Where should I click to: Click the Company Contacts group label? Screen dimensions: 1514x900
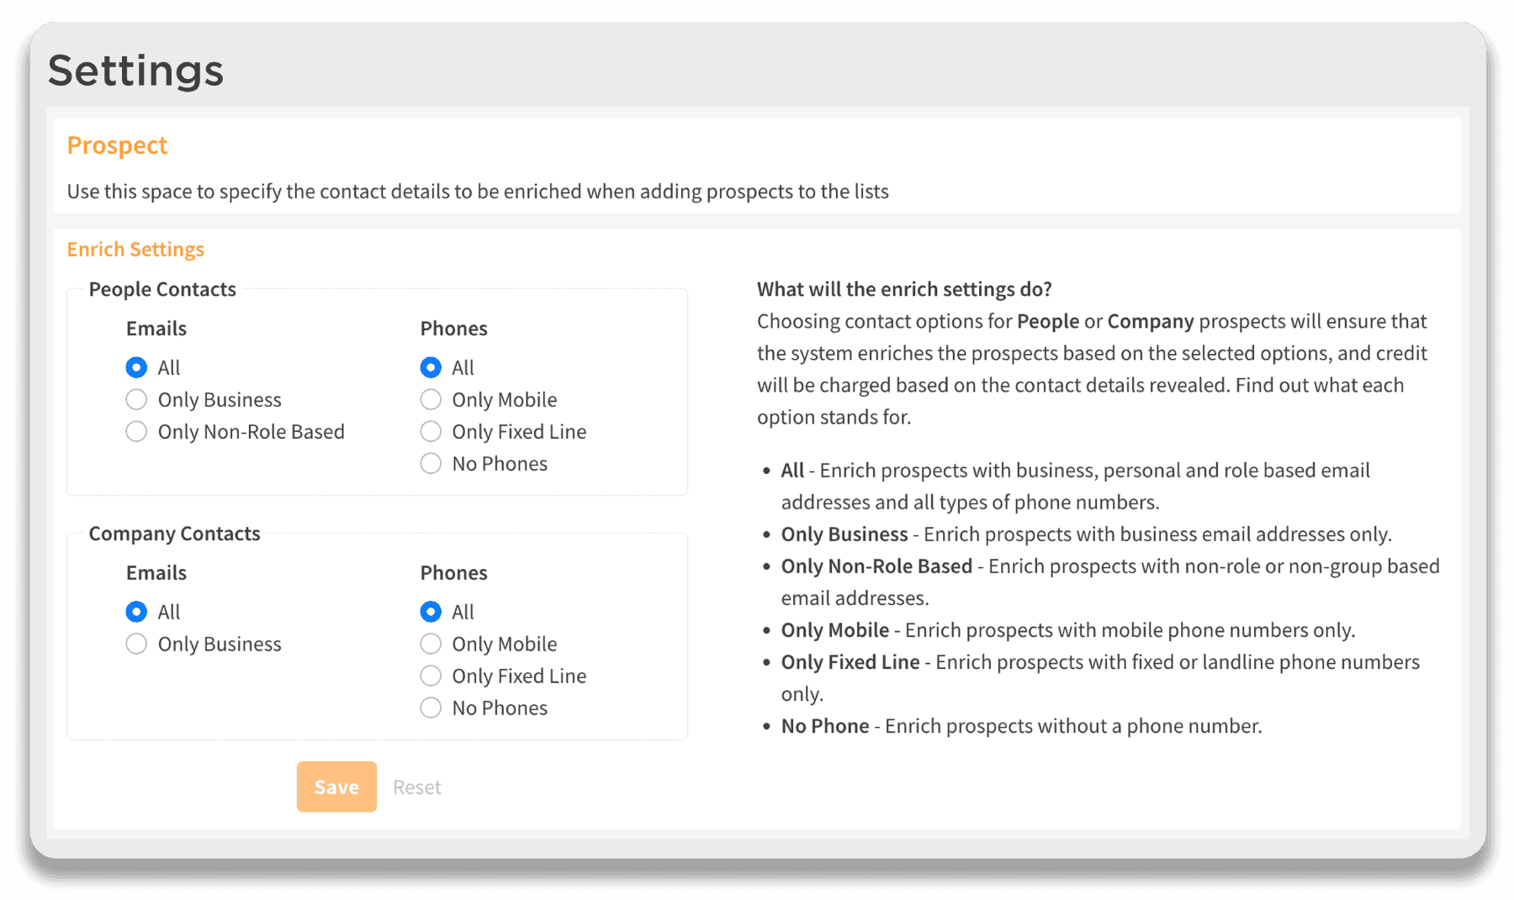point(174,534)
